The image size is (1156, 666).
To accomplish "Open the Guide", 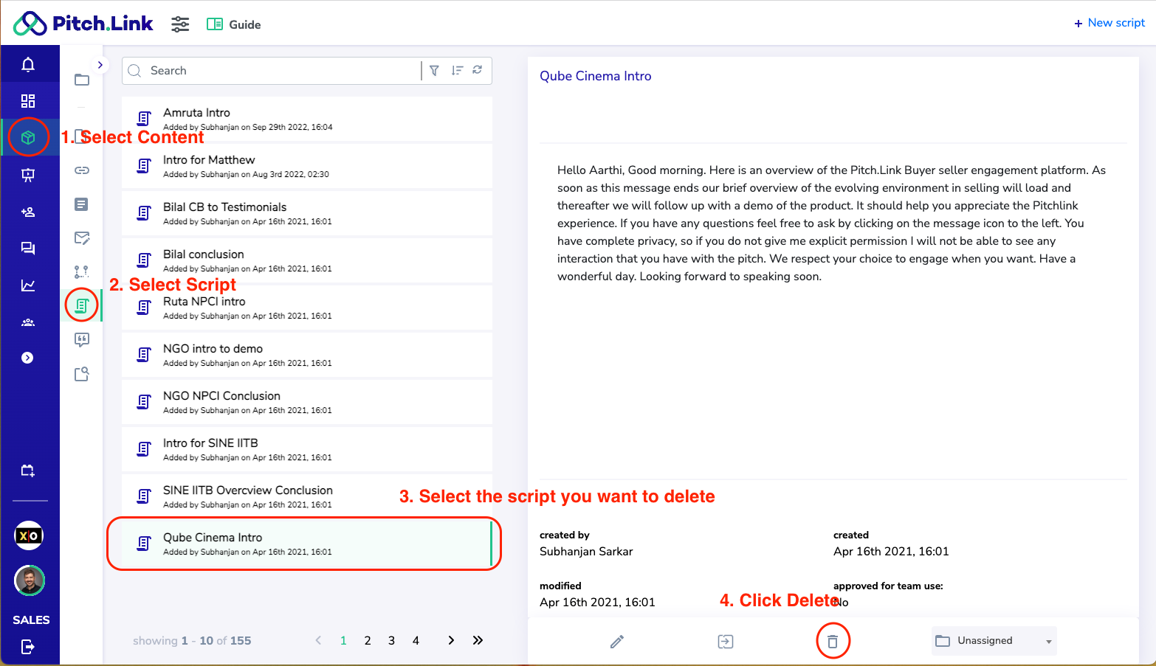I will click(x=233, y=24).
